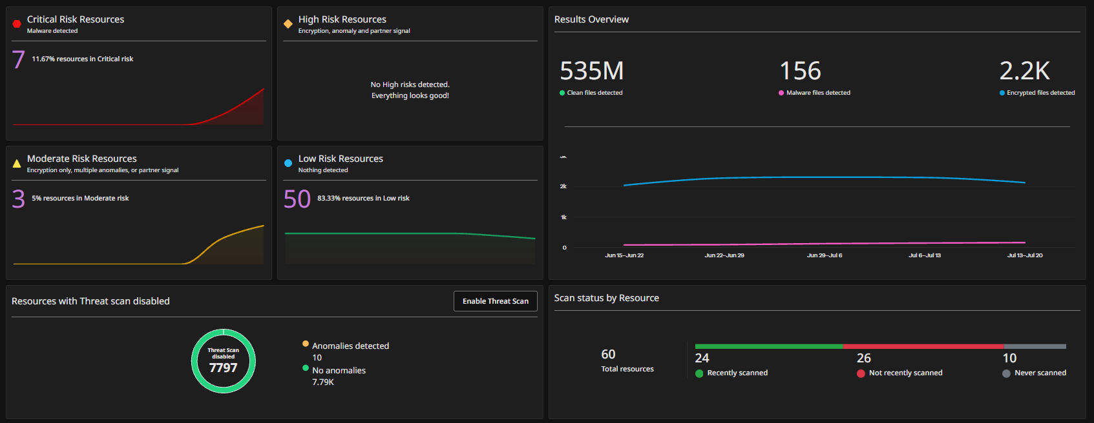
Task: Click the Jul 13–Jul 20 axis label
Action: [1025, 255]
